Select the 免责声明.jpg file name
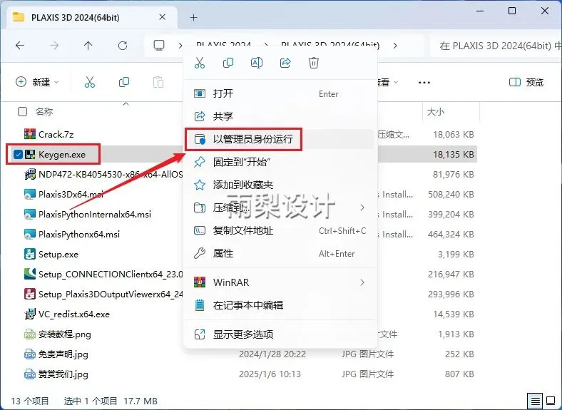 coord(63,354)
